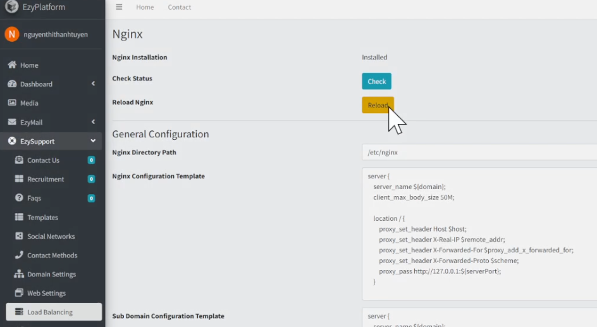The height and width of the screenshot is (327, 597).
Task: Click the user avatar N icon
Action: point(11,34)
